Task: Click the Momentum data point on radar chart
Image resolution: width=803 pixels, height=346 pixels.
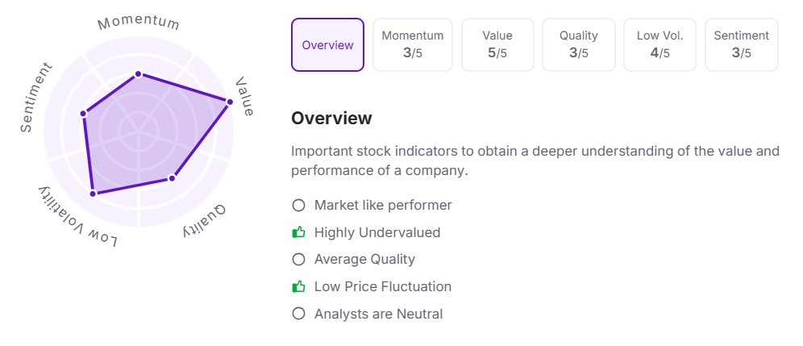Action: click(x=139, y=74)
